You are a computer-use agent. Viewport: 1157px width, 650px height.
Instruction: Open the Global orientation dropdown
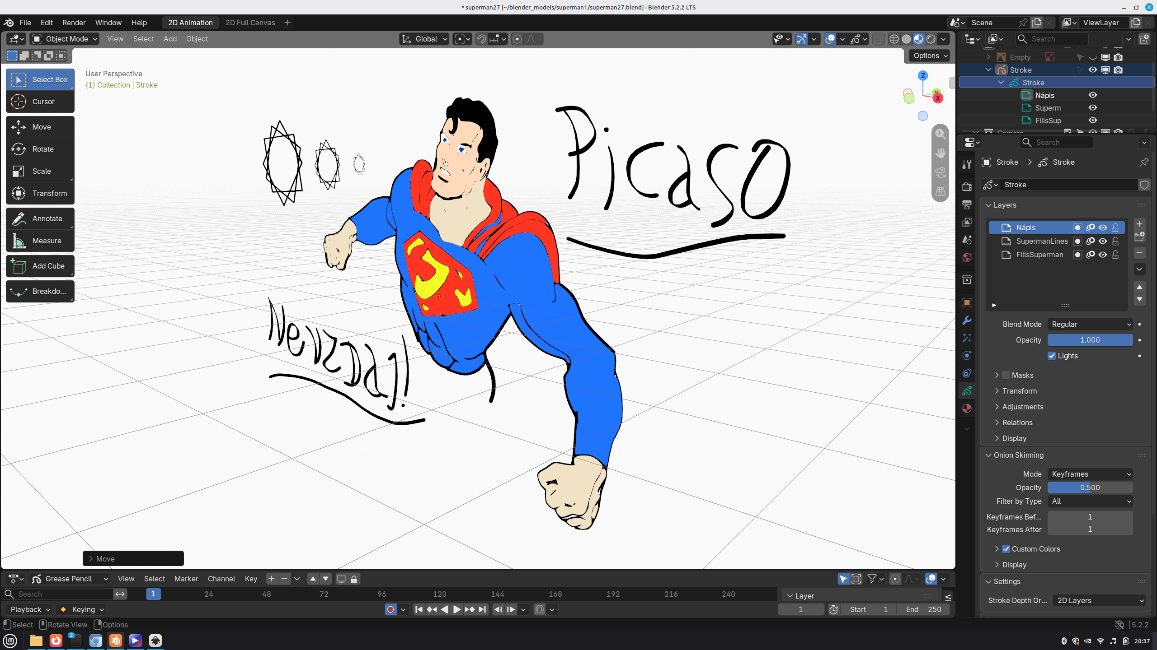click(x=424, y=39)
